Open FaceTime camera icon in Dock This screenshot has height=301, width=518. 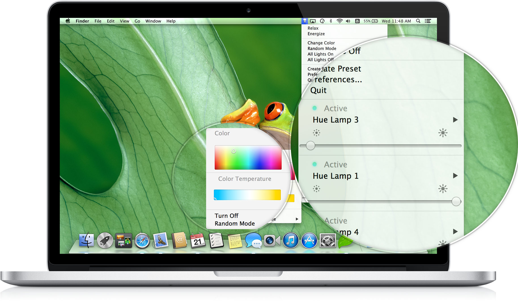(272, 241)
